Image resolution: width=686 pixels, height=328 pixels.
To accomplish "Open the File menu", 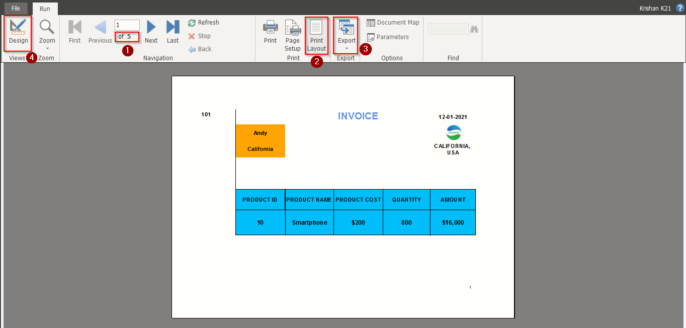I will [15, 8].
